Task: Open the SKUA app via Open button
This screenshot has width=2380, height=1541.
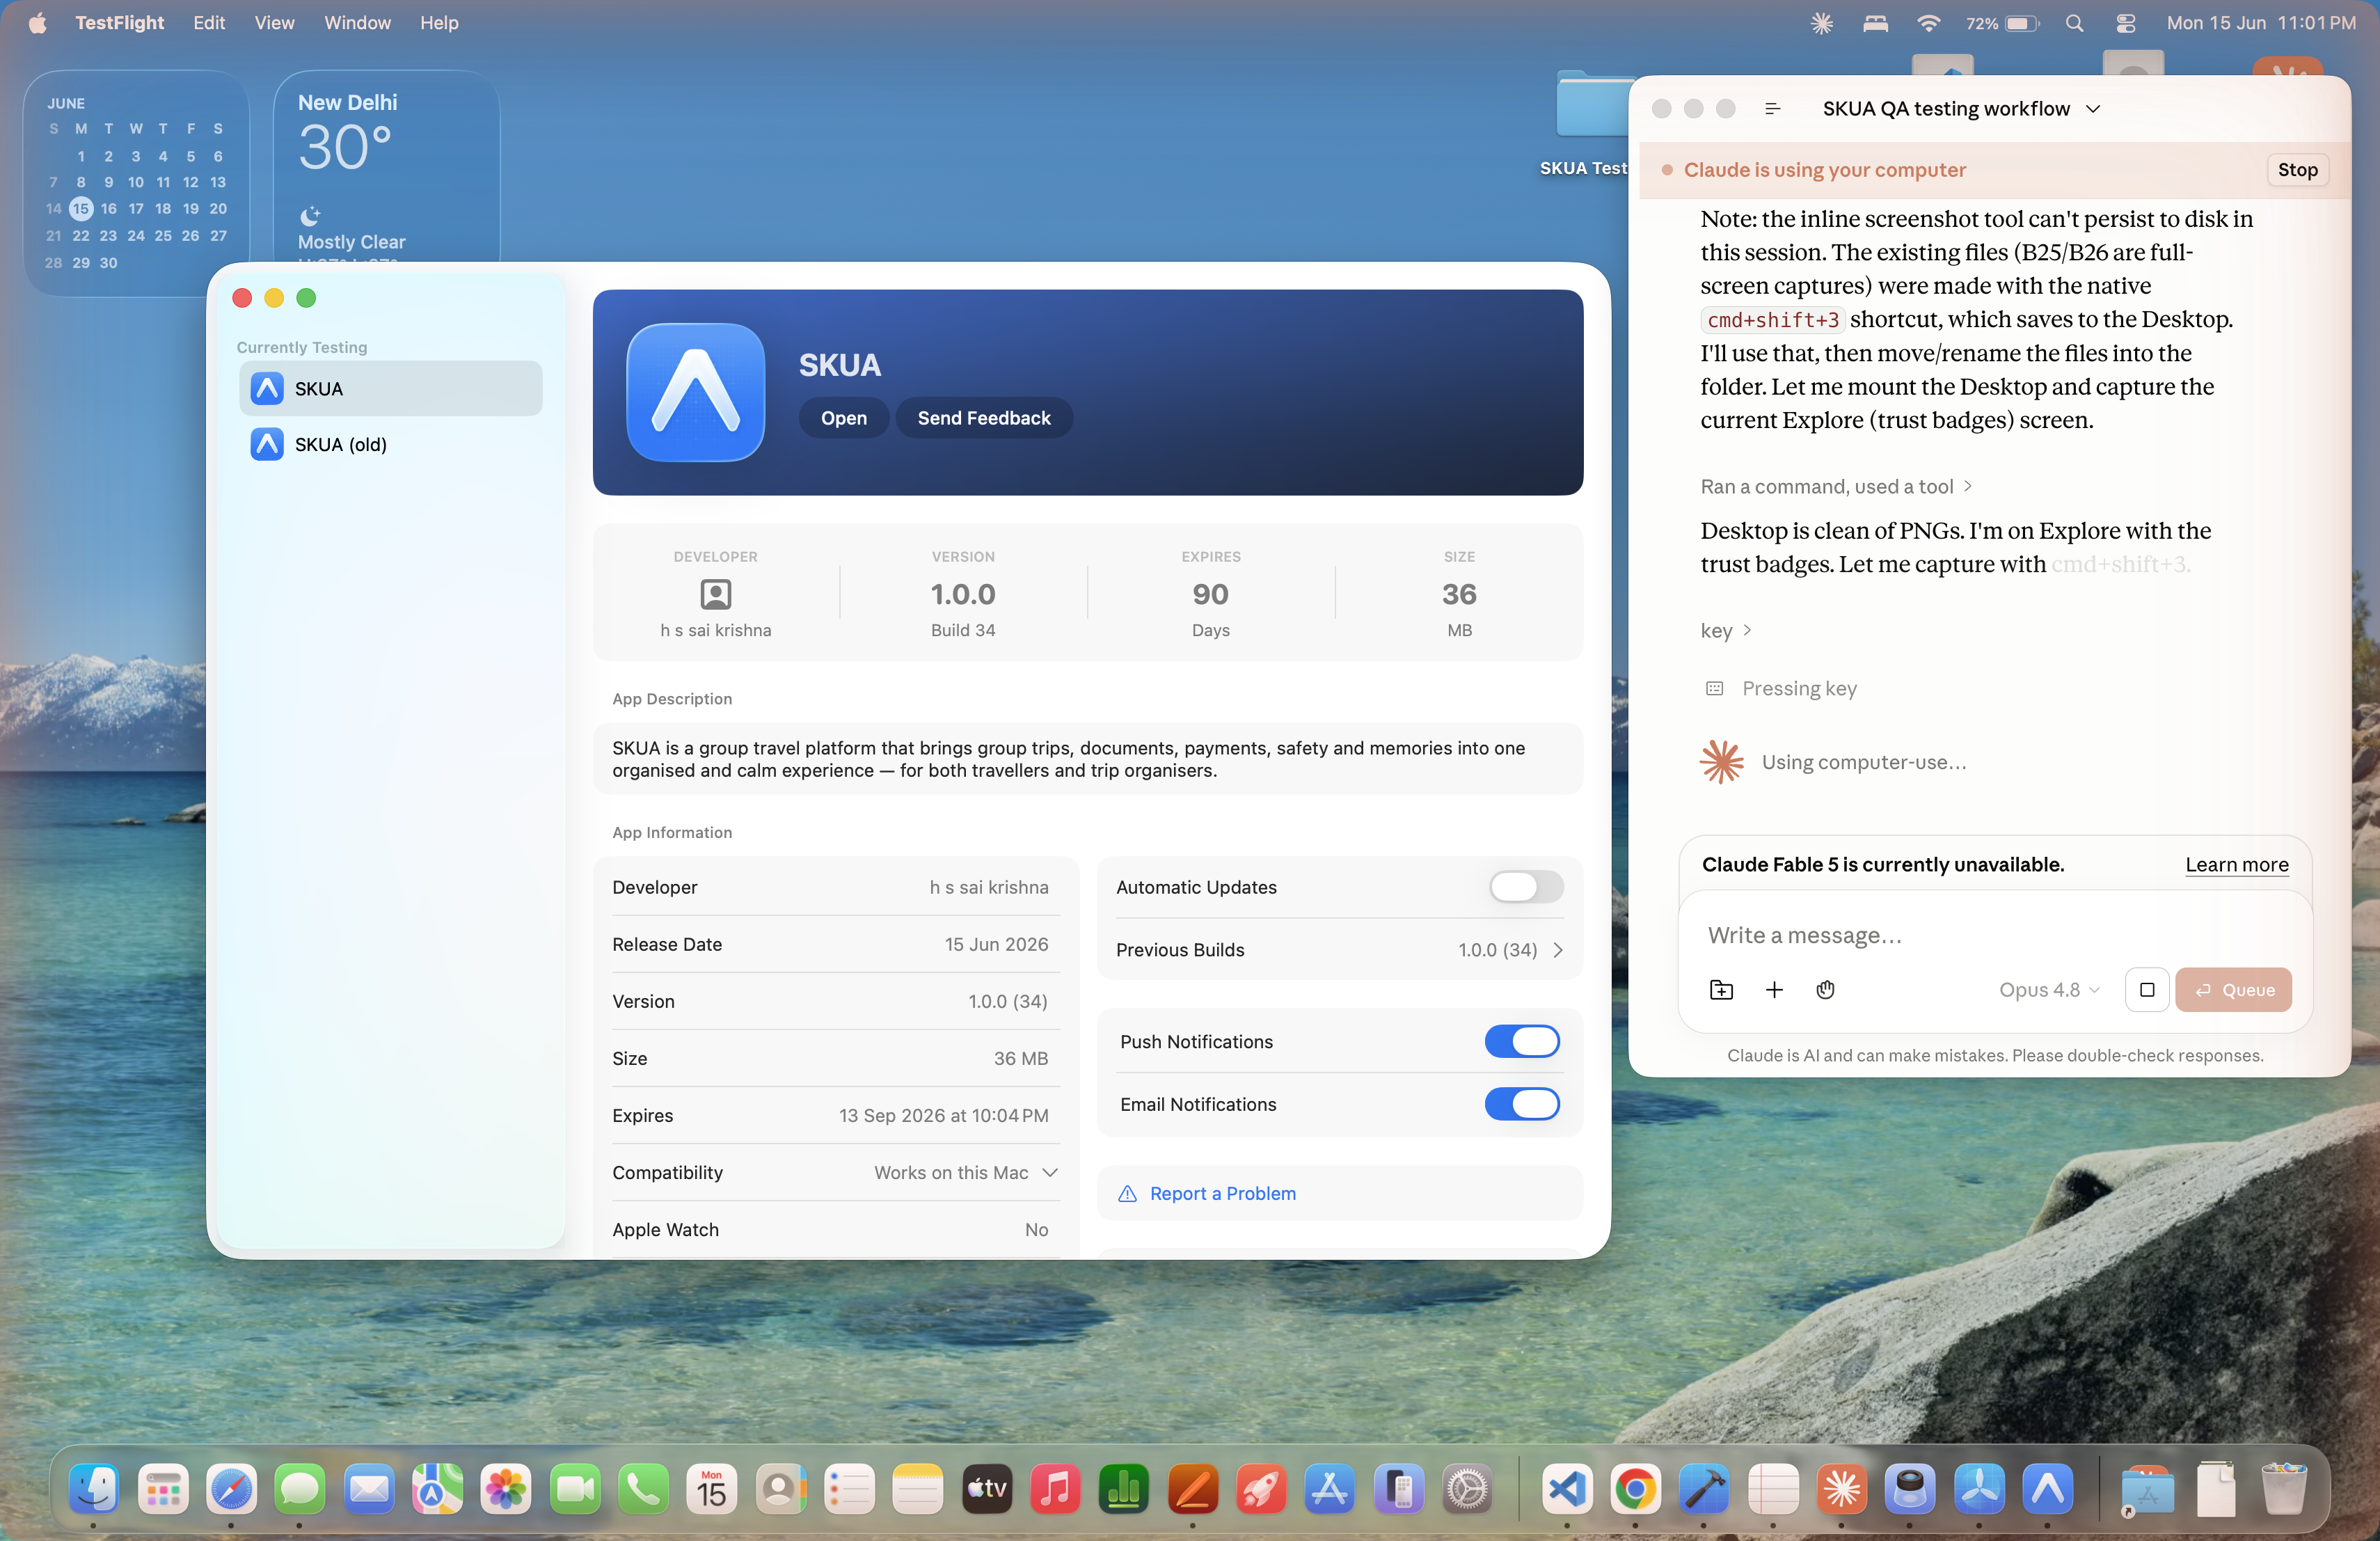Action: point(843,418)
